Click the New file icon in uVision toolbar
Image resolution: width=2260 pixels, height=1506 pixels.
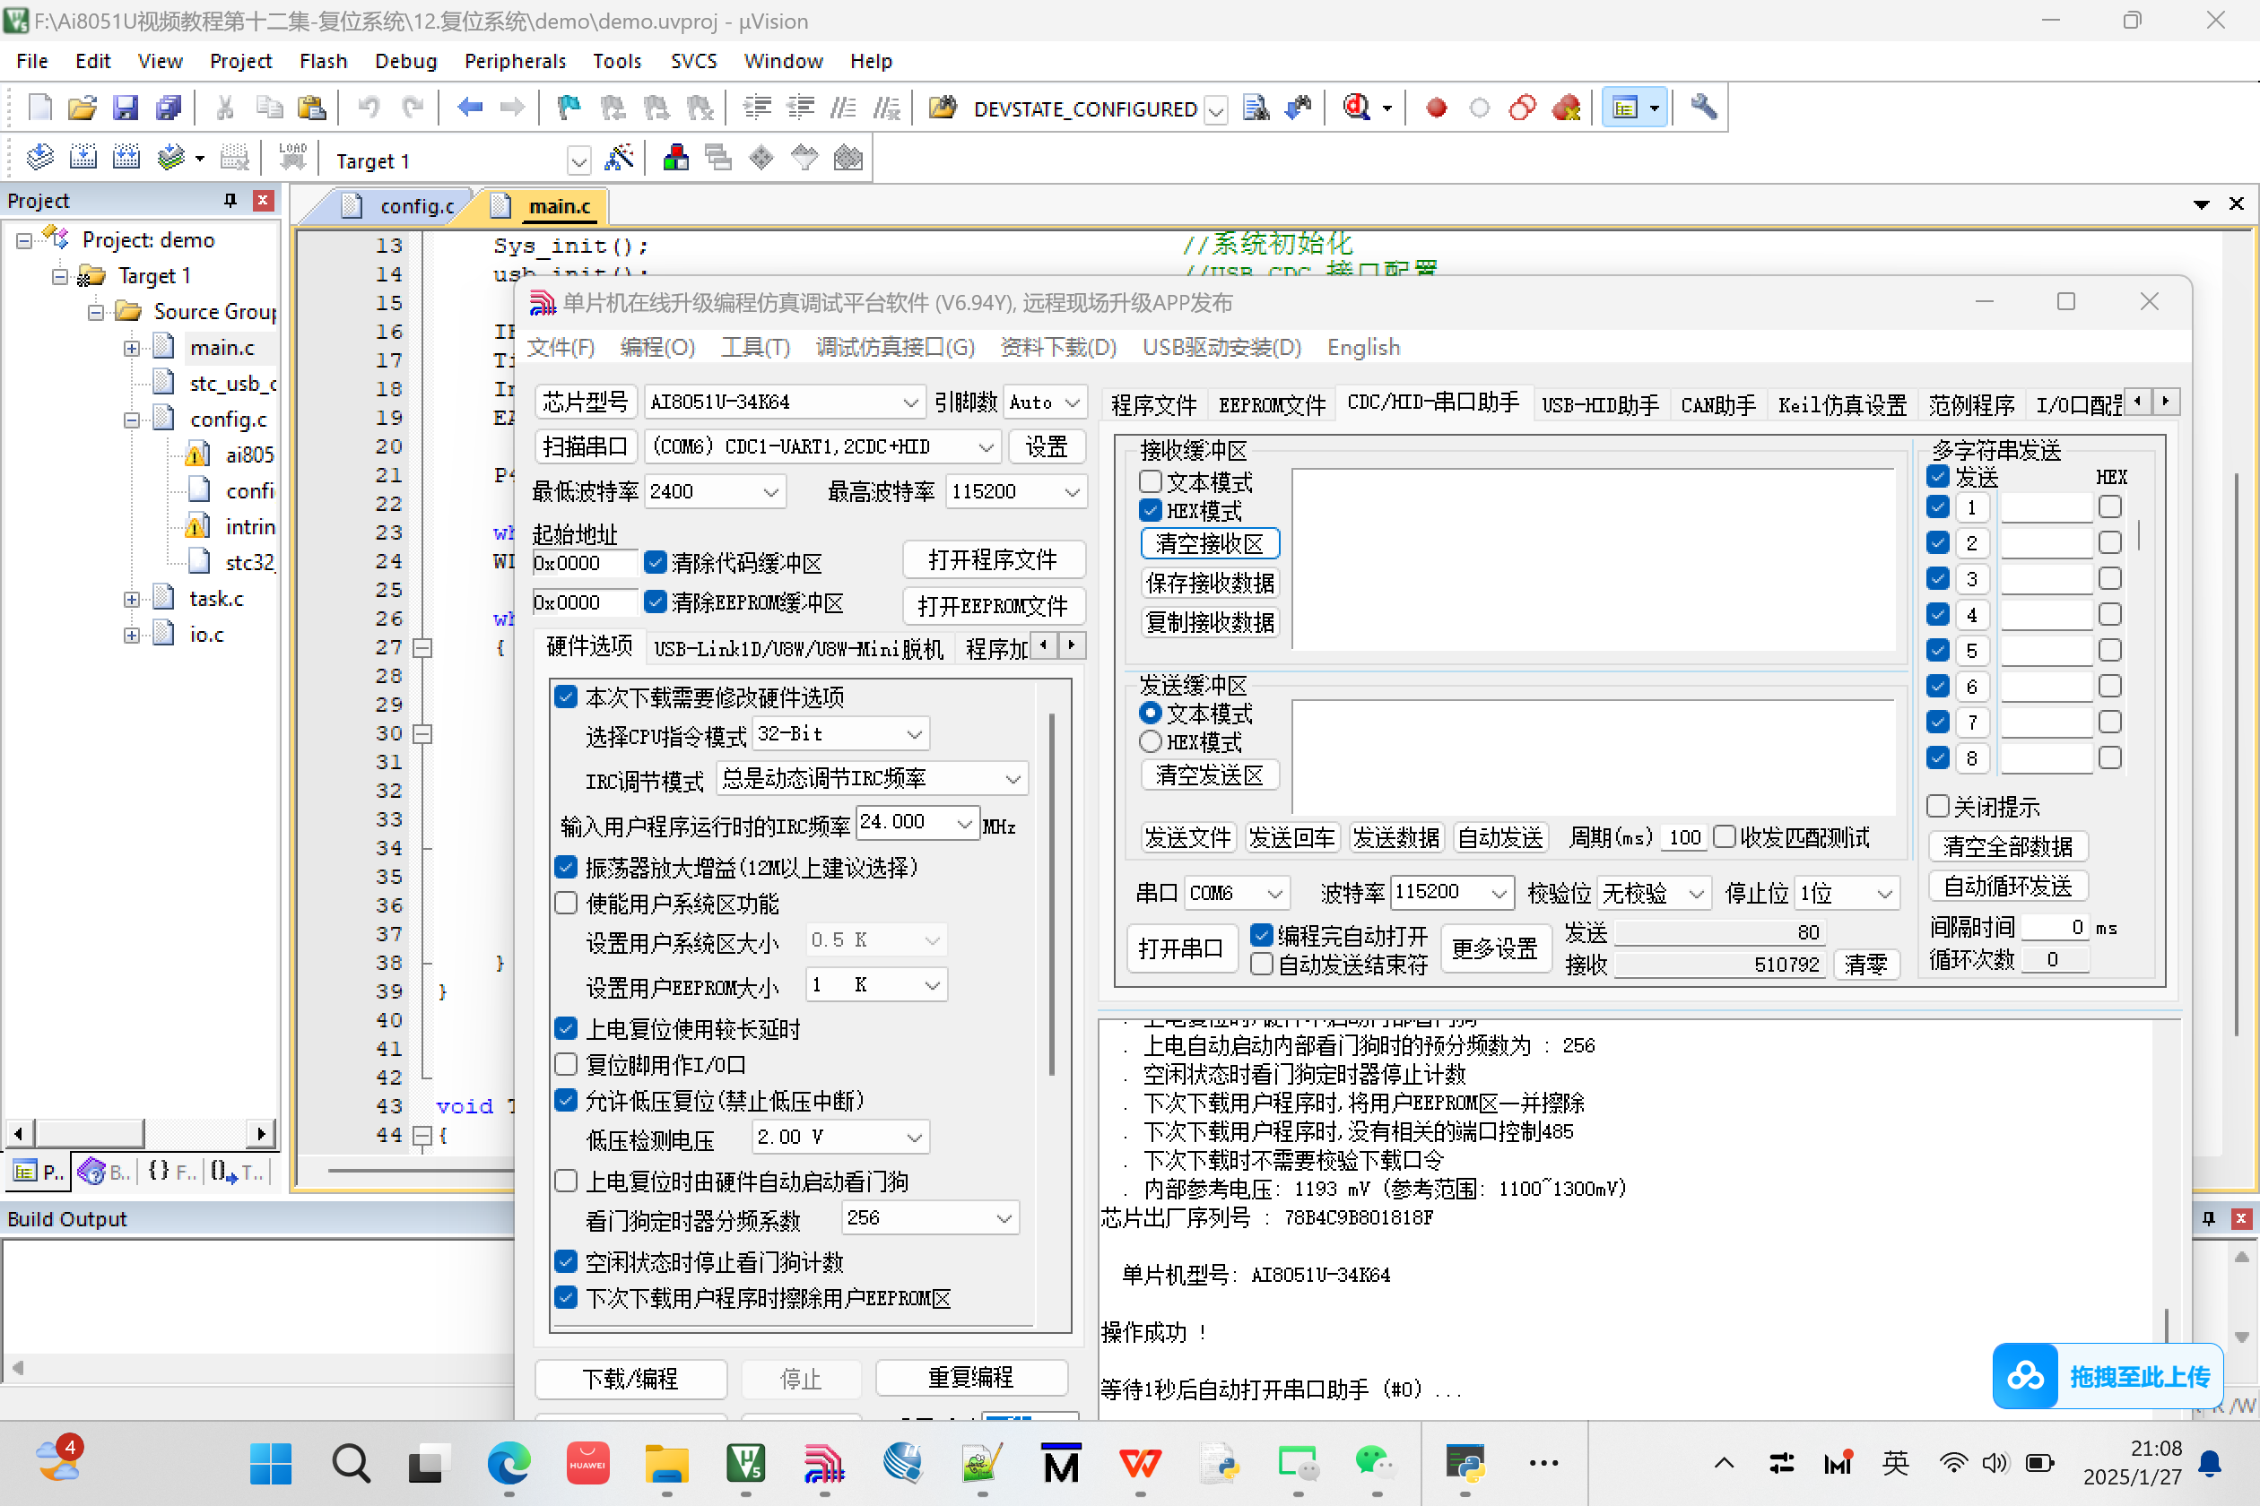point(40,108)
